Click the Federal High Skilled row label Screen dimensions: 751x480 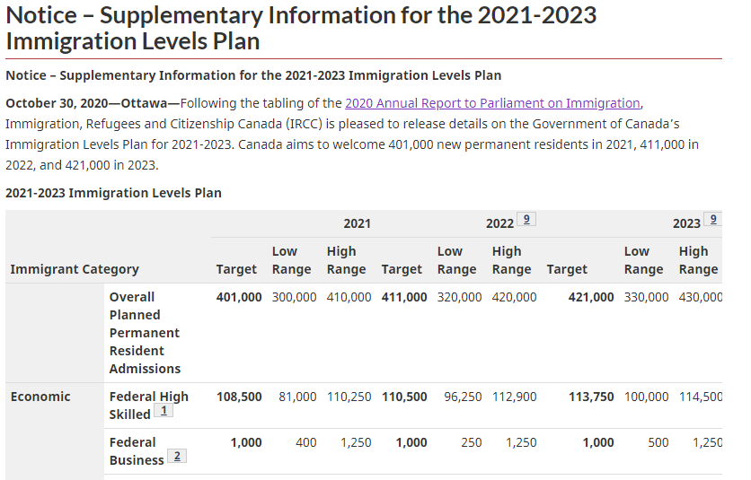point(149,406)
